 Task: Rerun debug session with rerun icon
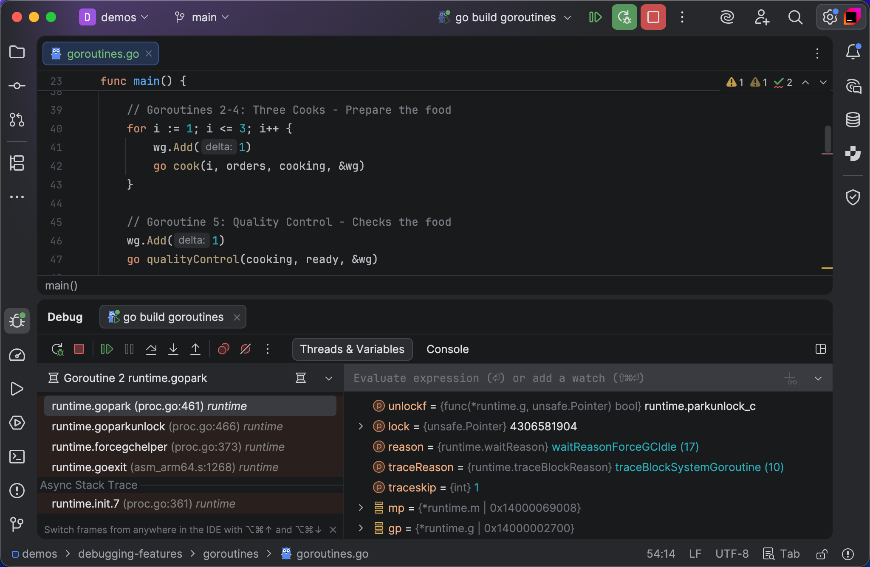(x=57, y=349)
